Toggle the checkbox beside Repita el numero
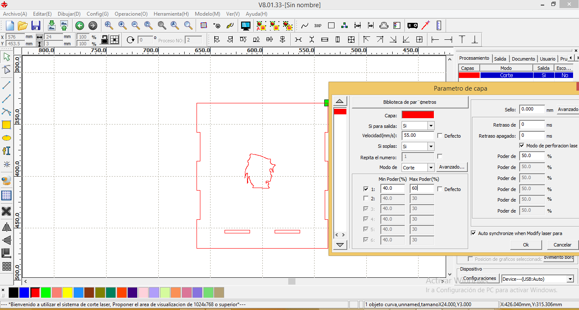Screen dimensions: 579x310 pyautogui.click(x=440, y=157)
